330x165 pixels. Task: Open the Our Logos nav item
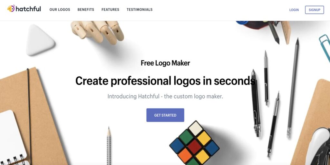tap(60, 10)
